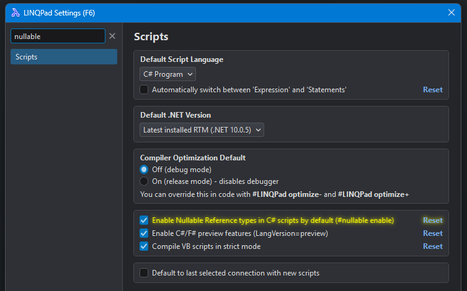Select On (release mode) optimization option
This screenshot has height=291, width=467.
144,181
